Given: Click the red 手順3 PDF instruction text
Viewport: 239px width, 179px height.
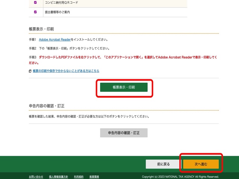Looking at the screenshot, I should 123,58.
